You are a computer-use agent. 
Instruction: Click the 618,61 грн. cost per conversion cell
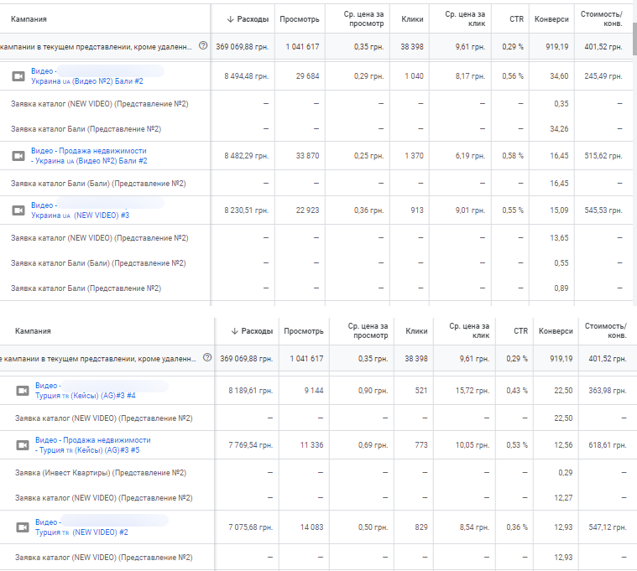pos(608,445)
